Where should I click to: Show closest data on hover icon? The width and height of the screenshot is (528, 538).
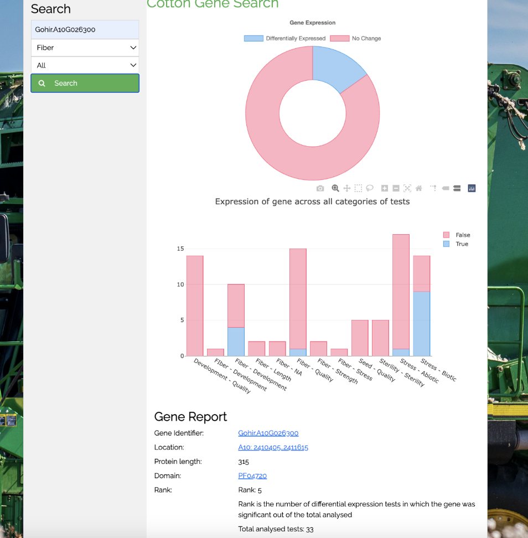(x=446, y=188)
